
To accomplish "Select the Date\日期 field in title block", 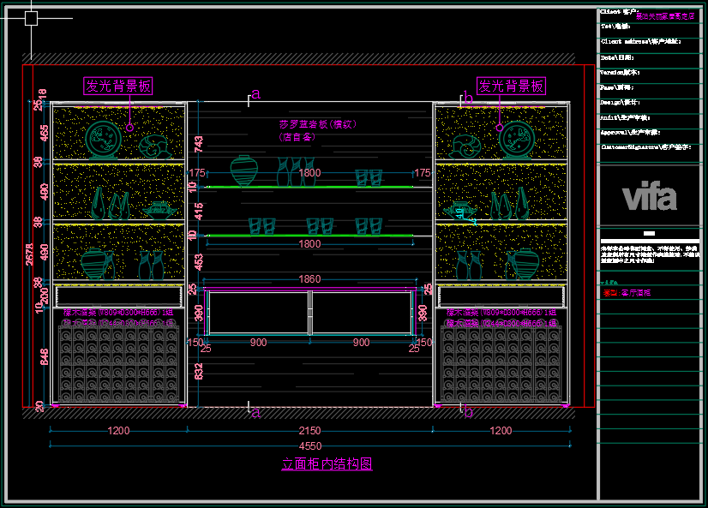I will coord(615,57).
